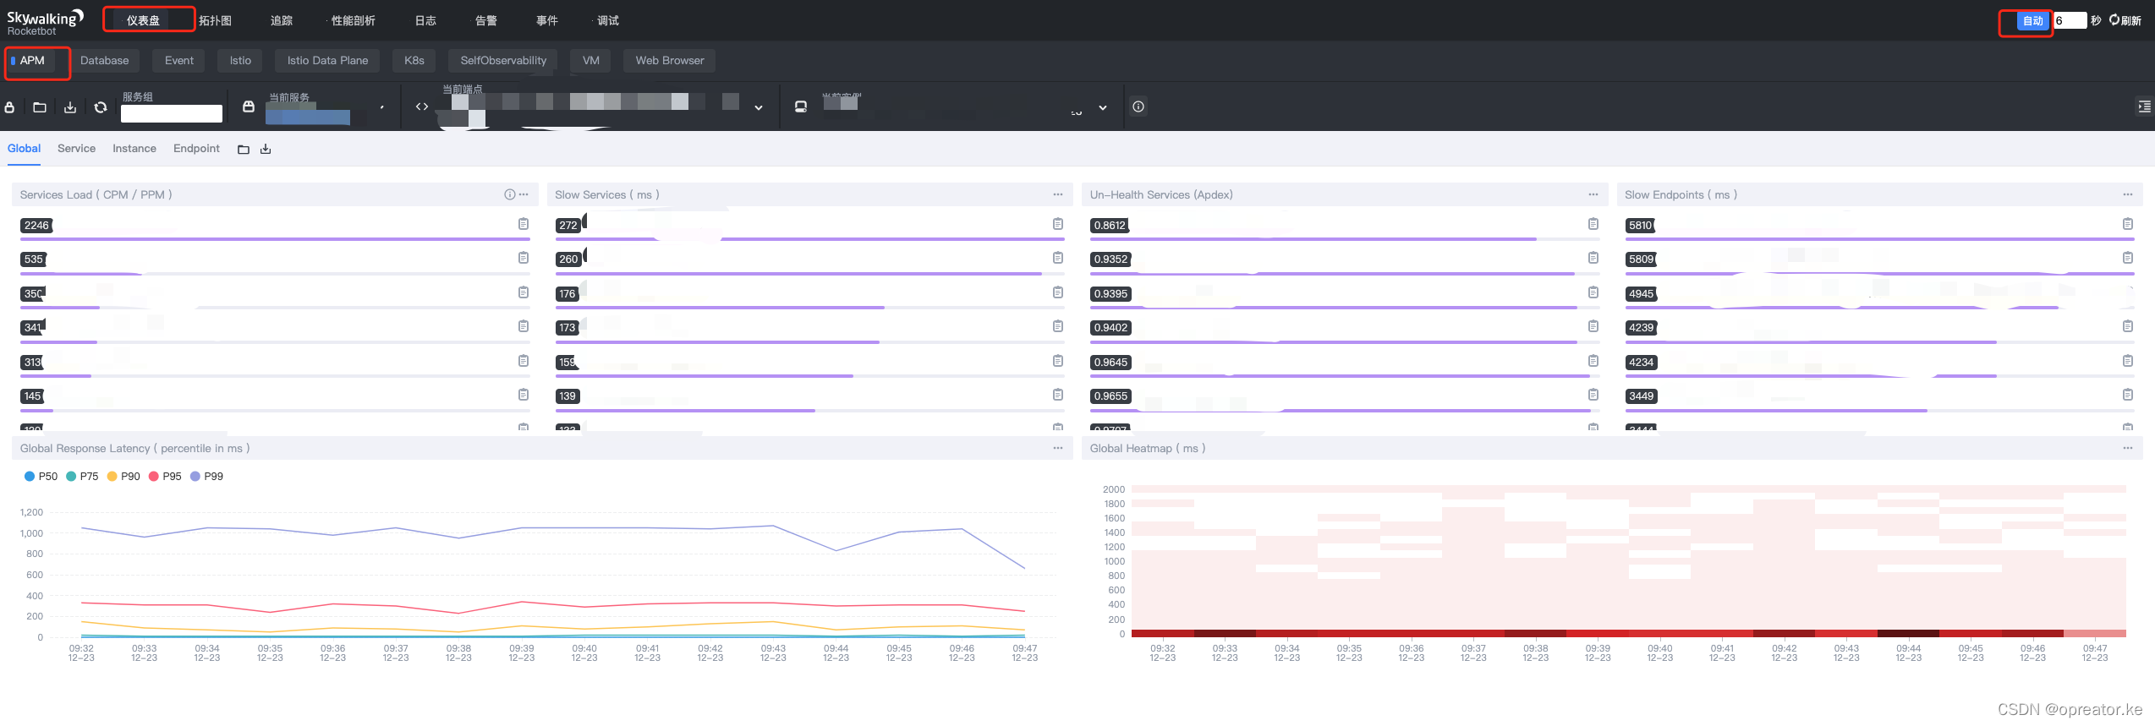Open the 仪表盘 dashboard menu
The width and height of the screenshot is (2155, 726).
click(x=143, y=20)
